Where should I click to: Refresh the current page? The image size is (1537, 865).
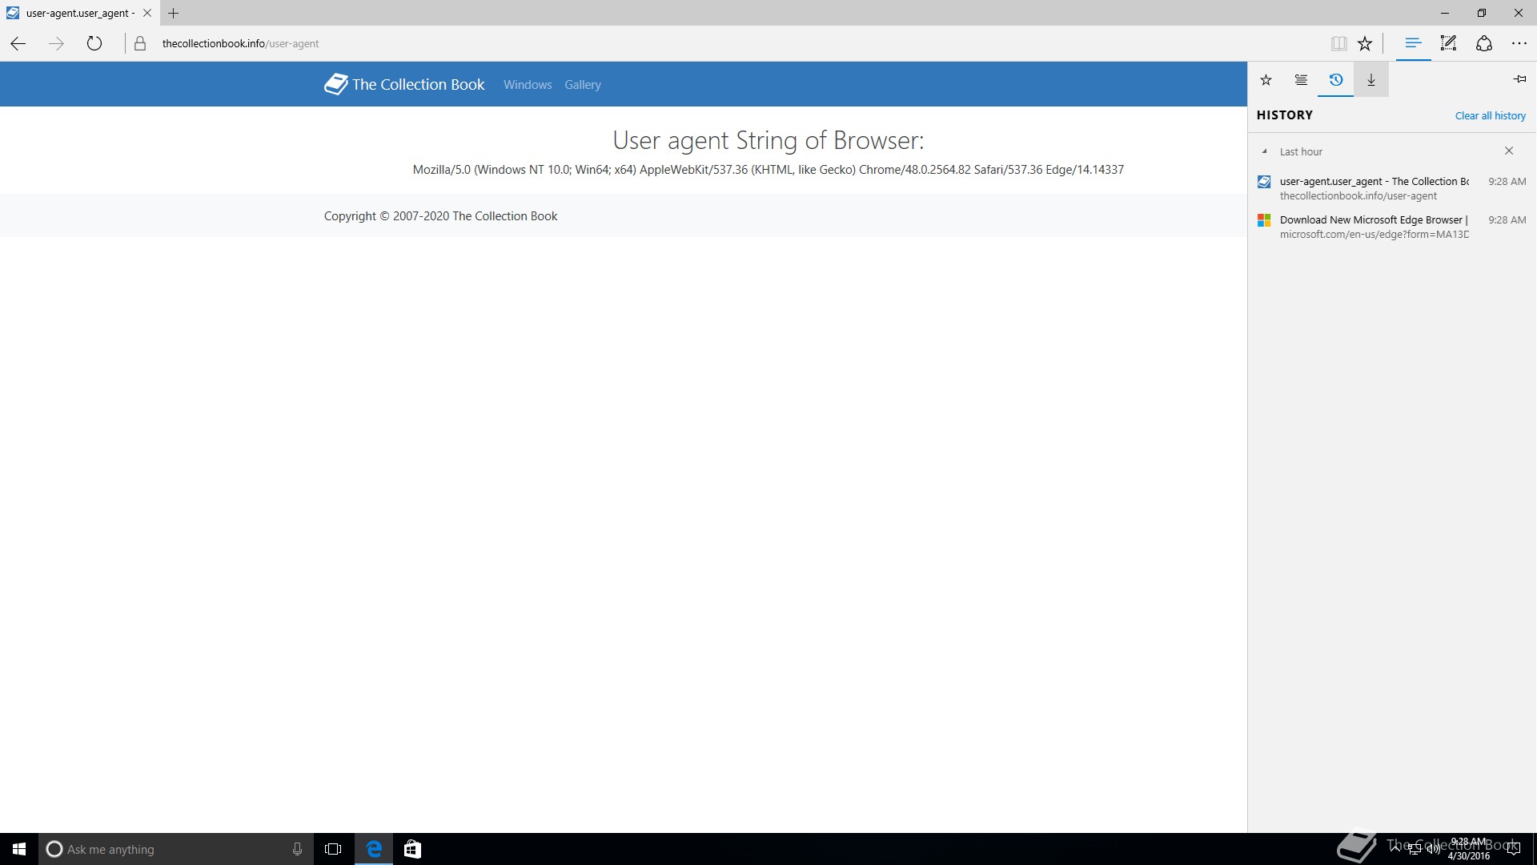pyautogui.click(x=94, y=43)
